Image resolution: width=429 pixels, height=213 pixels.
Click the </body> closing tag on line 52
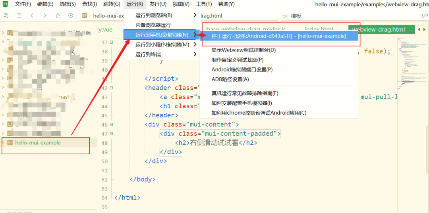tap(143, 179)
